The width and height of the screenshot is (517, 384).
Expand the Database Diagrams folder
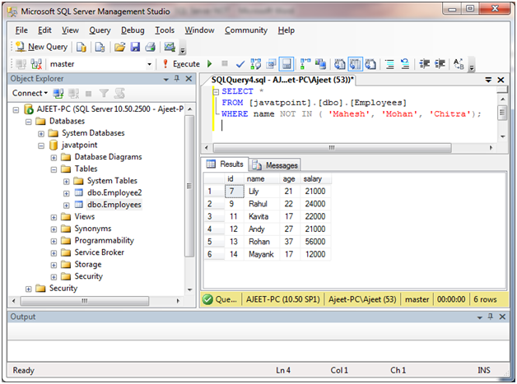tap(54, 157)
